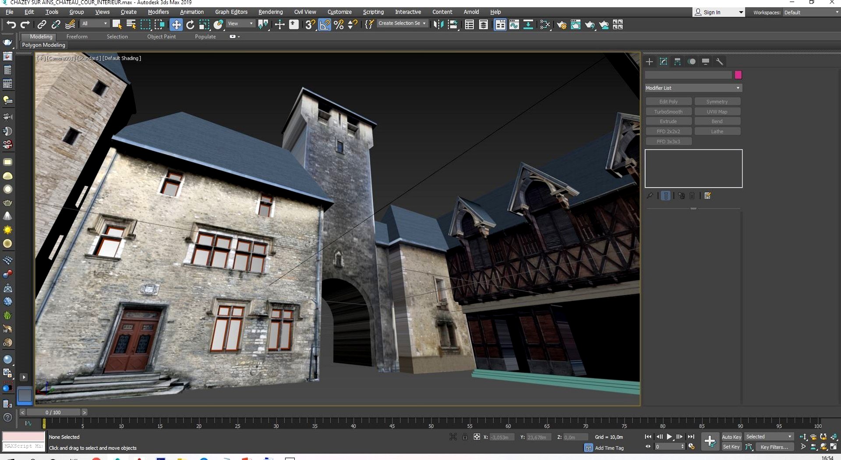Toggle Window/Crossing selection mode
The height and width of the screenshot is (460, 841).
tap(160, 25)
